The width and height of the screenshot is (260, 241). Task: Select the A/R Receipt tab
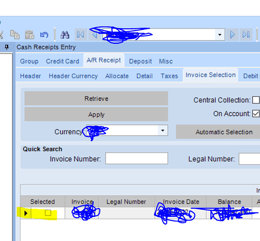click(x=104, y=60)
